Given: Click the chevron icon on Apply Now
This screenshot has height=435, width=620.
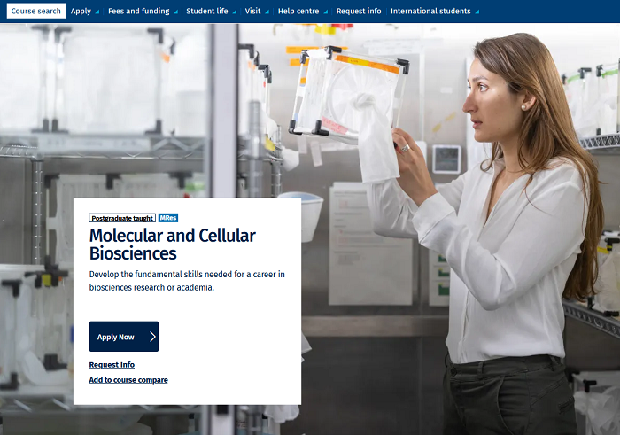Looking at the screenshot, I should click(x=152, y=337).
